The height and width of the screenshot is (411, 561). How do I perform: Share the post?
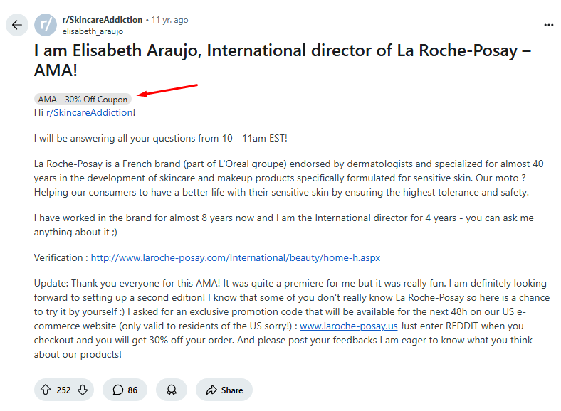[224, 390]
